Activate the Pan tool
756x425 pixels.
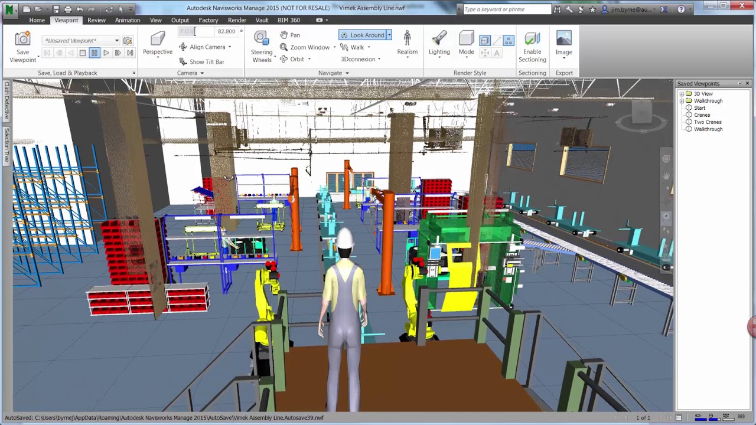point(291,35)
